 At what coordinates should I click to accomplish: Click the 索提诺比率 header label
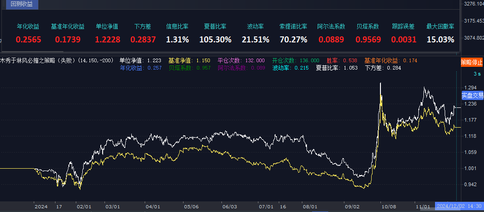(x=293, y=26)
